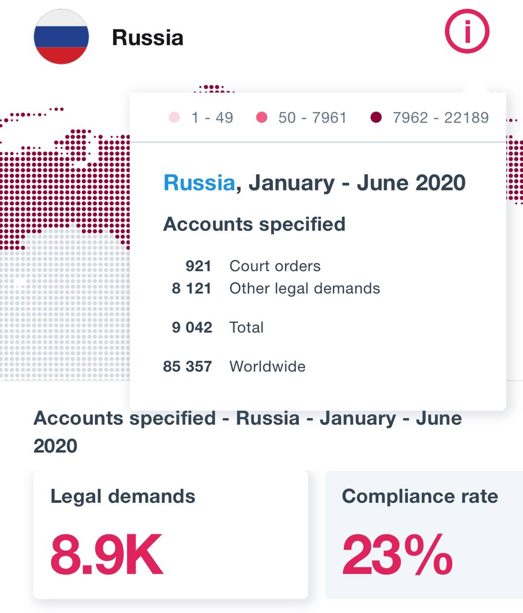Viewport: 523px width, 613px height.
Task: Click the dark red 7962 - 22189 legend dot
Action: tap(376, 117)
